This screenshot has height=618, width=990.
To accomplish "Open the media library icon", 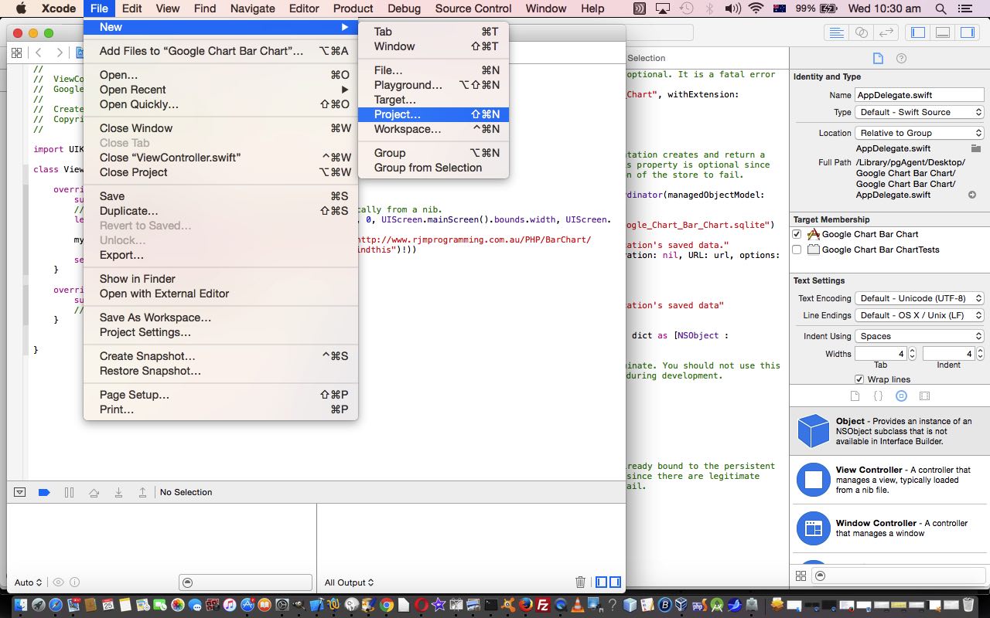I will (x=924, y=396).
